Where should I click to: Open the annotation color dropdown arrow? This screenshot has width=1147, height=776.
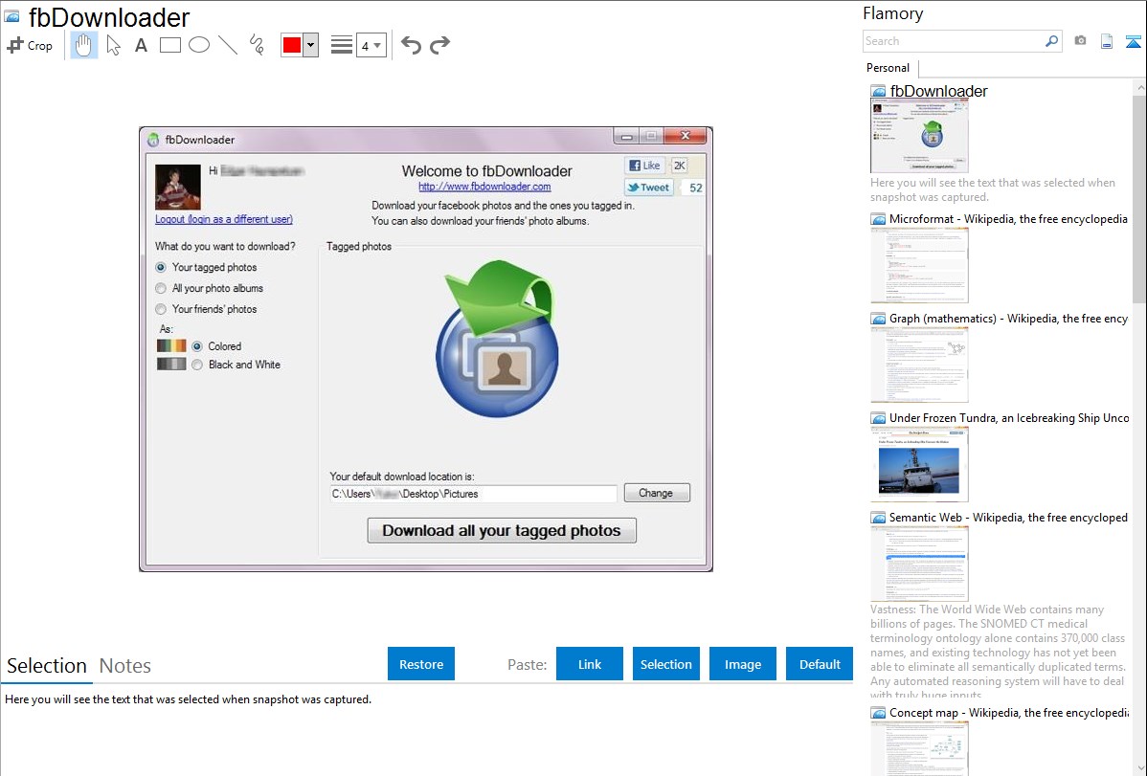pyautogui.click(x=310, y=45)
